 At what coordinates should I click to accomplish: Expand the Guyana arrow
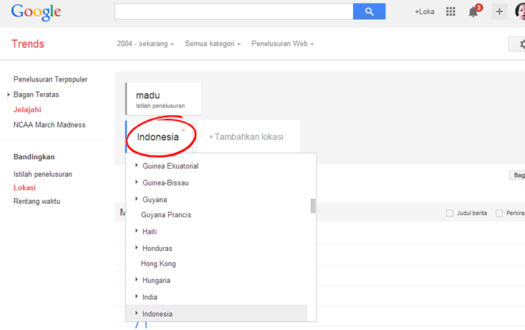(137, 199)
